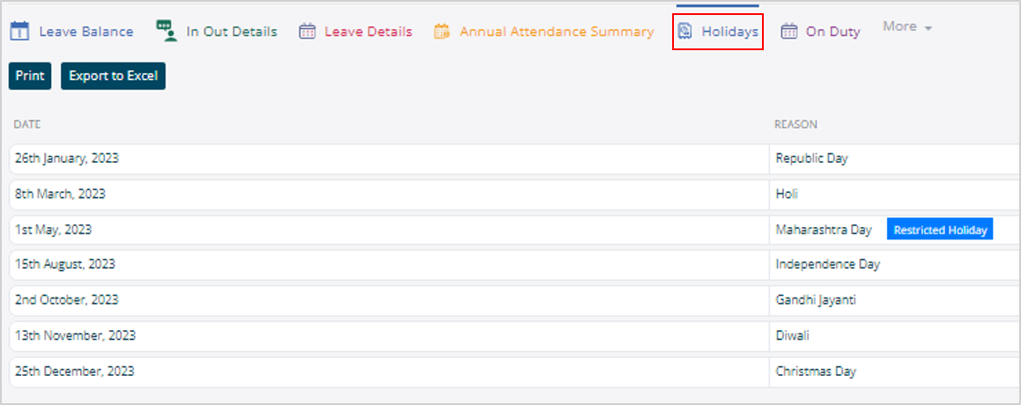Click the Holidays tab icon
Screen dimensions: 1021x405
[x=684, y=32]
